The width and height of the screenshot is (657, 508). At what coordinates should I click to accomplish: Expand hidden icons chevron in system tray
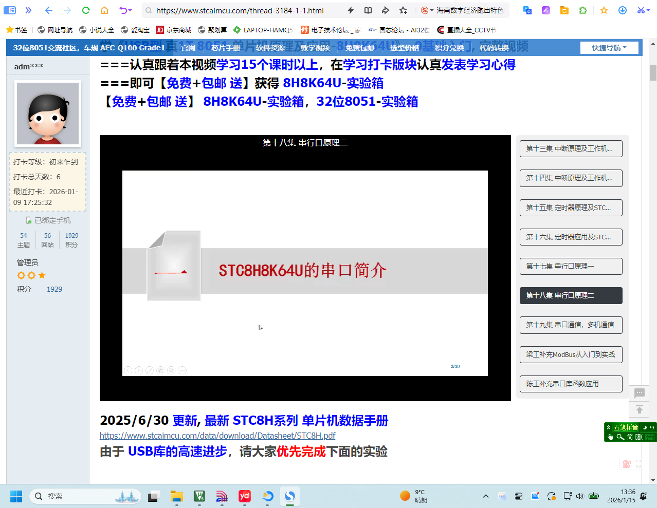pyautogui.click(x=485, y=496)
